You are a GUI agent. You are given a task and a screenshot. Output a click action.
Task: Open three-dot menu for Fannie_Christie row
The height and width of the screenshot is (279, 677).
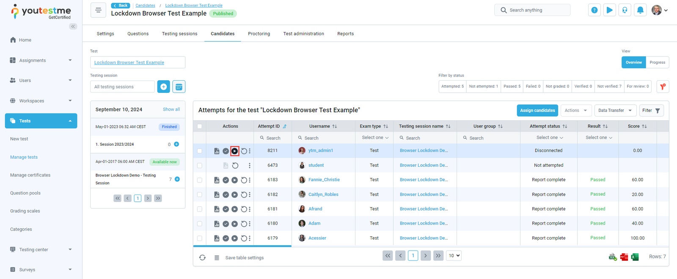click(250, 180)
